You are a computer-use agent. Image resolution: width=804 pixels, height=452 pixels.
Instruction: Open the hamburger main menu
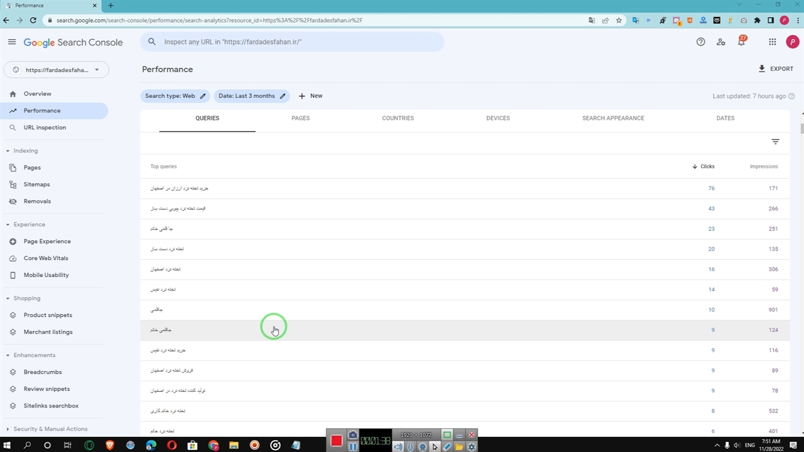tap(12, 42)
